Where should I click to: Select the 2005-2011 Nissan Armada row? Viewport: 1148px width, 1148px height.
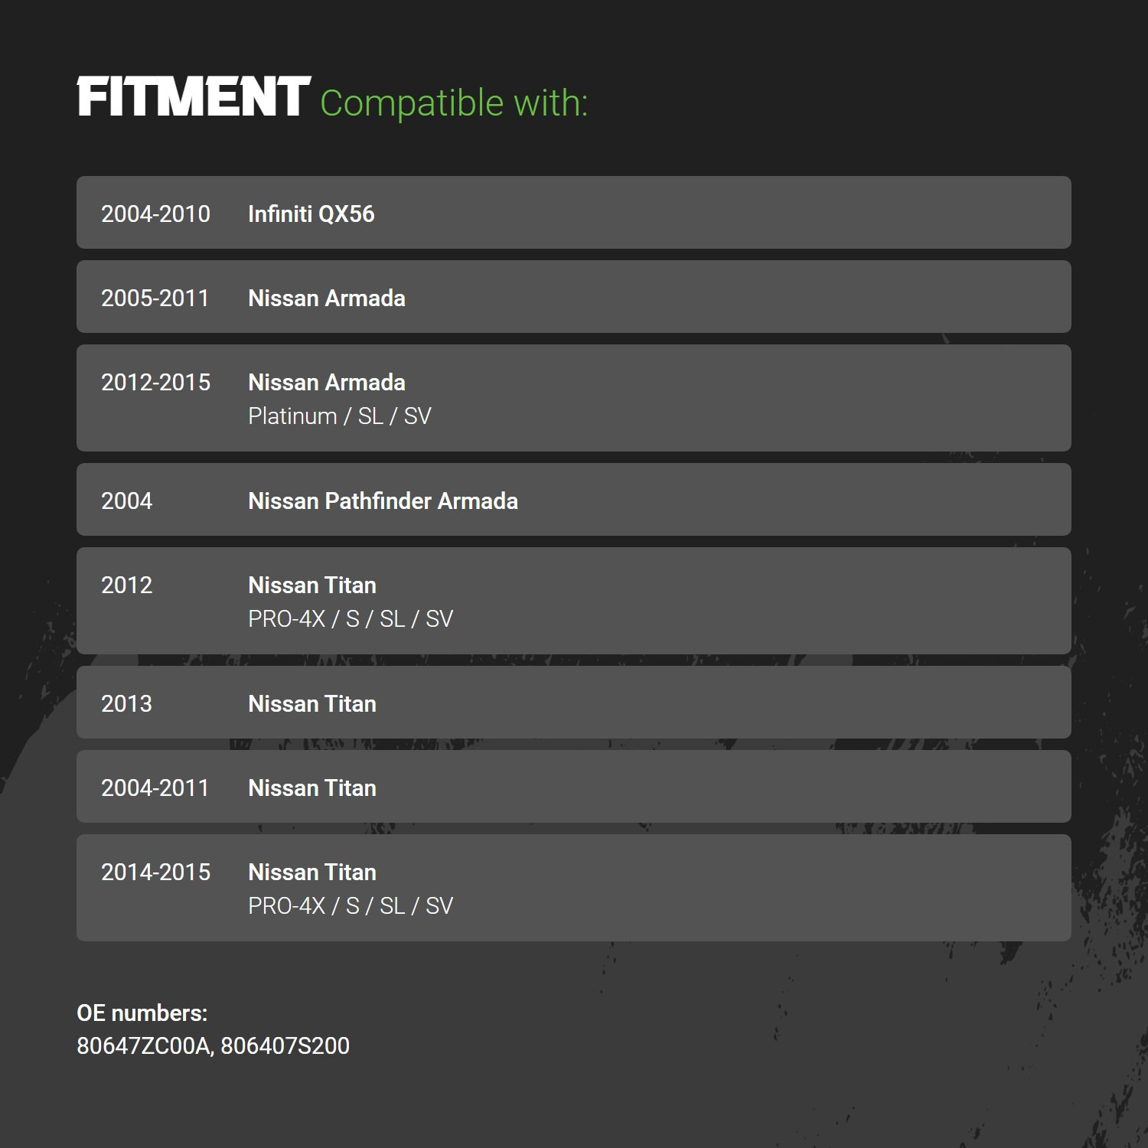(x=574, y=297)
